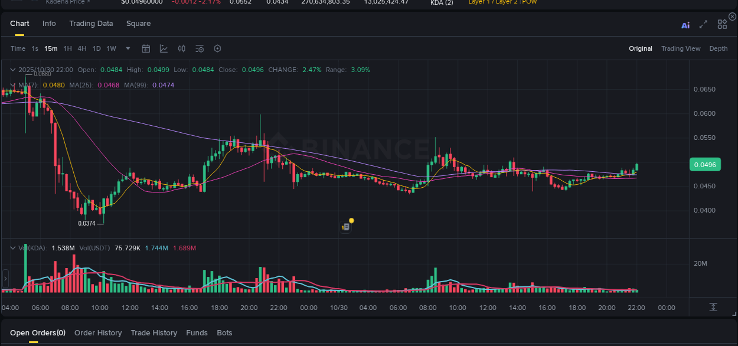Launch the Ai assistant

coord(685,25)
